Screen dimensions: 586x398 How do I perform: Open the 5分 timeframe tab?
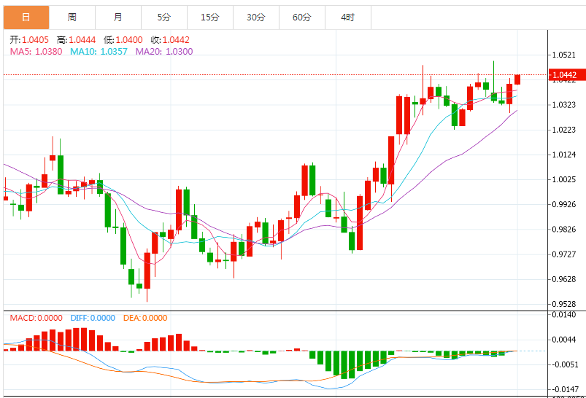(x=164, y=17)
